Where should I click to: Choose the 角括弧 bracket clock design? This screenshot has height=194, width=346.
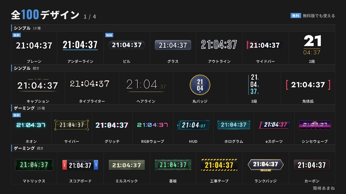(308, 88)
